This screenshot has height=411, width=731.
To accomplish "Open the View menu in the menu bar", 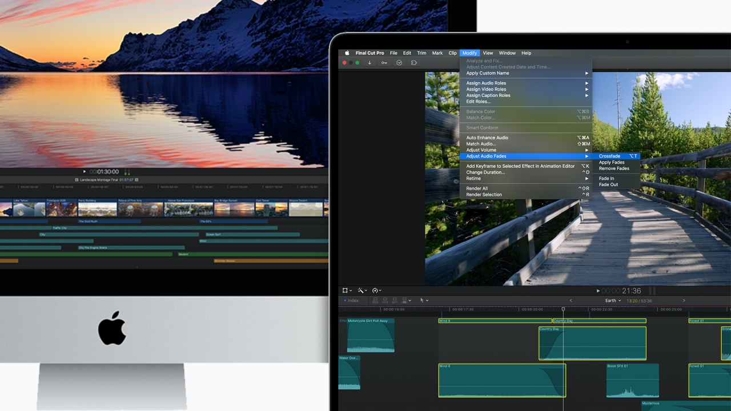I will pyautogui.click(x=488, y=53).
